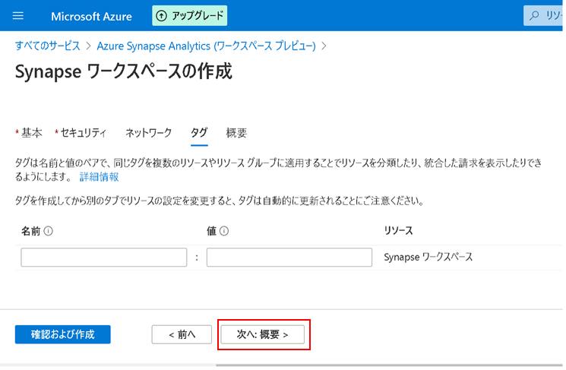
Task: Go to Microsoft Azure home title
Action: [91, 16]
